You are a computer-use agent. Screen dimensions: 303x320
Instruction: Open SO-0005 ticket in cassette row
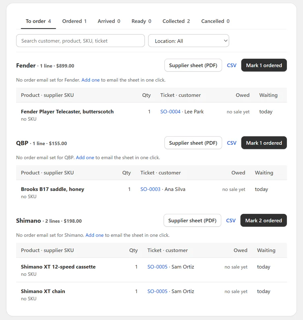(157, 267)
